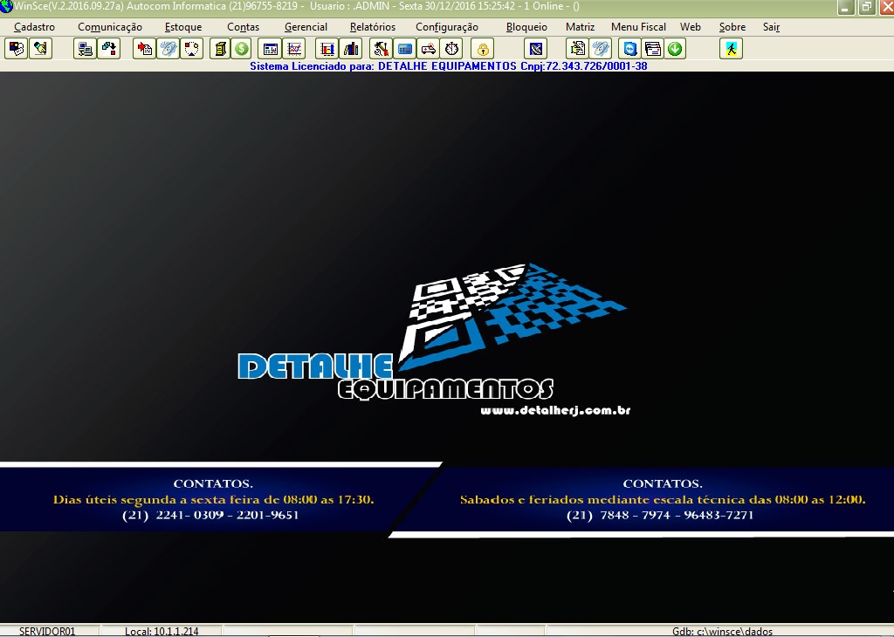Open the Relatórios menu
This screenshot has height=637, width=894.
pyautogui.click(x=372, y=27)
